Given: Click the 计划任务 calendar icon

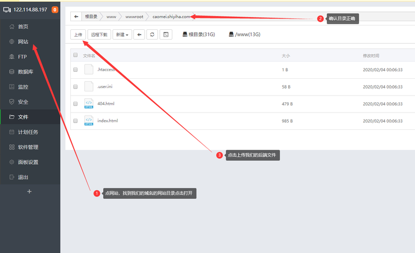Looking at the screenshot, I should tap(12, 132).
